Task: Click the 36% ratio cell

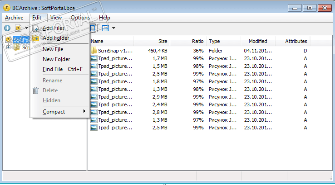Action: (x=198, y=51)
